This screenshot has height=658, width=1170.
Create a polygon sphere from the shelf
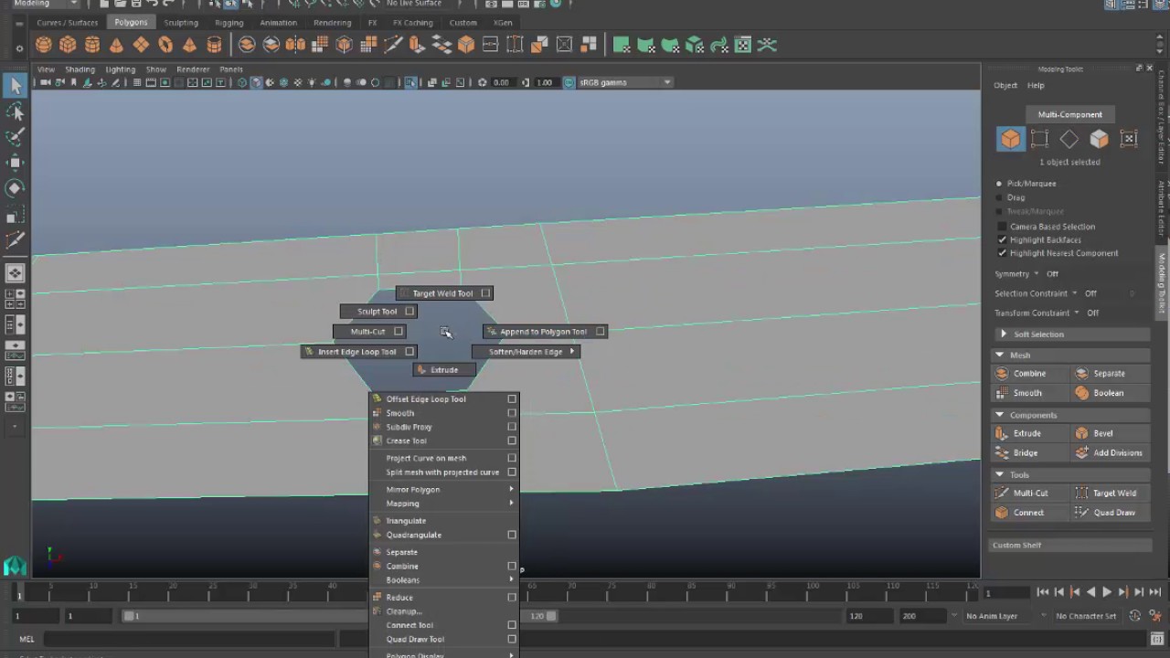43,45
